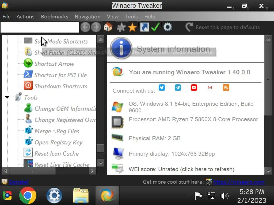Screen dimensions: 274x205
Task: Open the View menu
Action: [113, 17]
